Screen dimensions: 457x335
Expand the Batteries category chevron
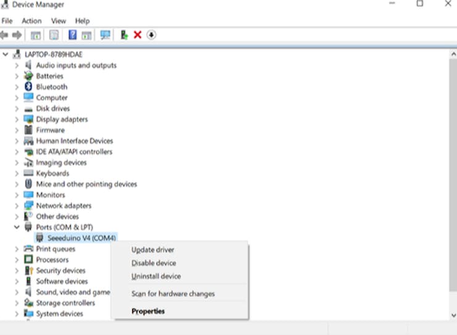click(x=17, y=76)
